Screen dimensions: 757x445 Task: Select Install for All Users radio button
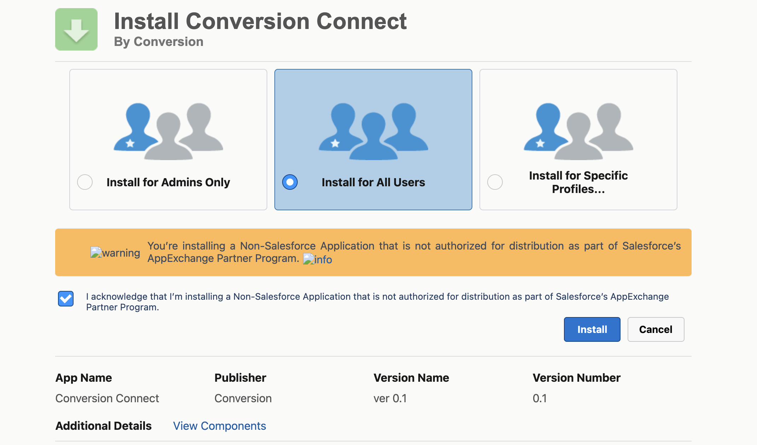click(290, 182)
